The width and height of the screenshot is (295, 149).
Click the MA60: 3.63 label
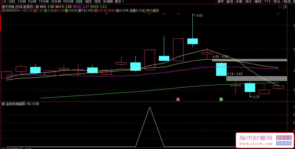[x=99, y=6]
